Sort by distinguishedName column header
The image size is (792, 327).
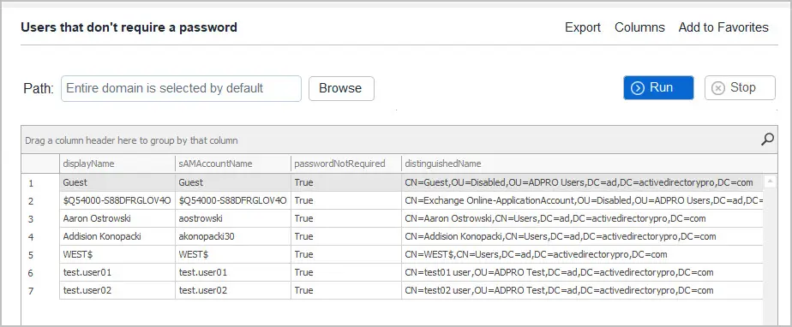(589, 163)
